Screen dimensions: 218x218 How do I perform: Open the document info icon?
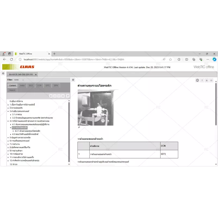click(197, 80)
